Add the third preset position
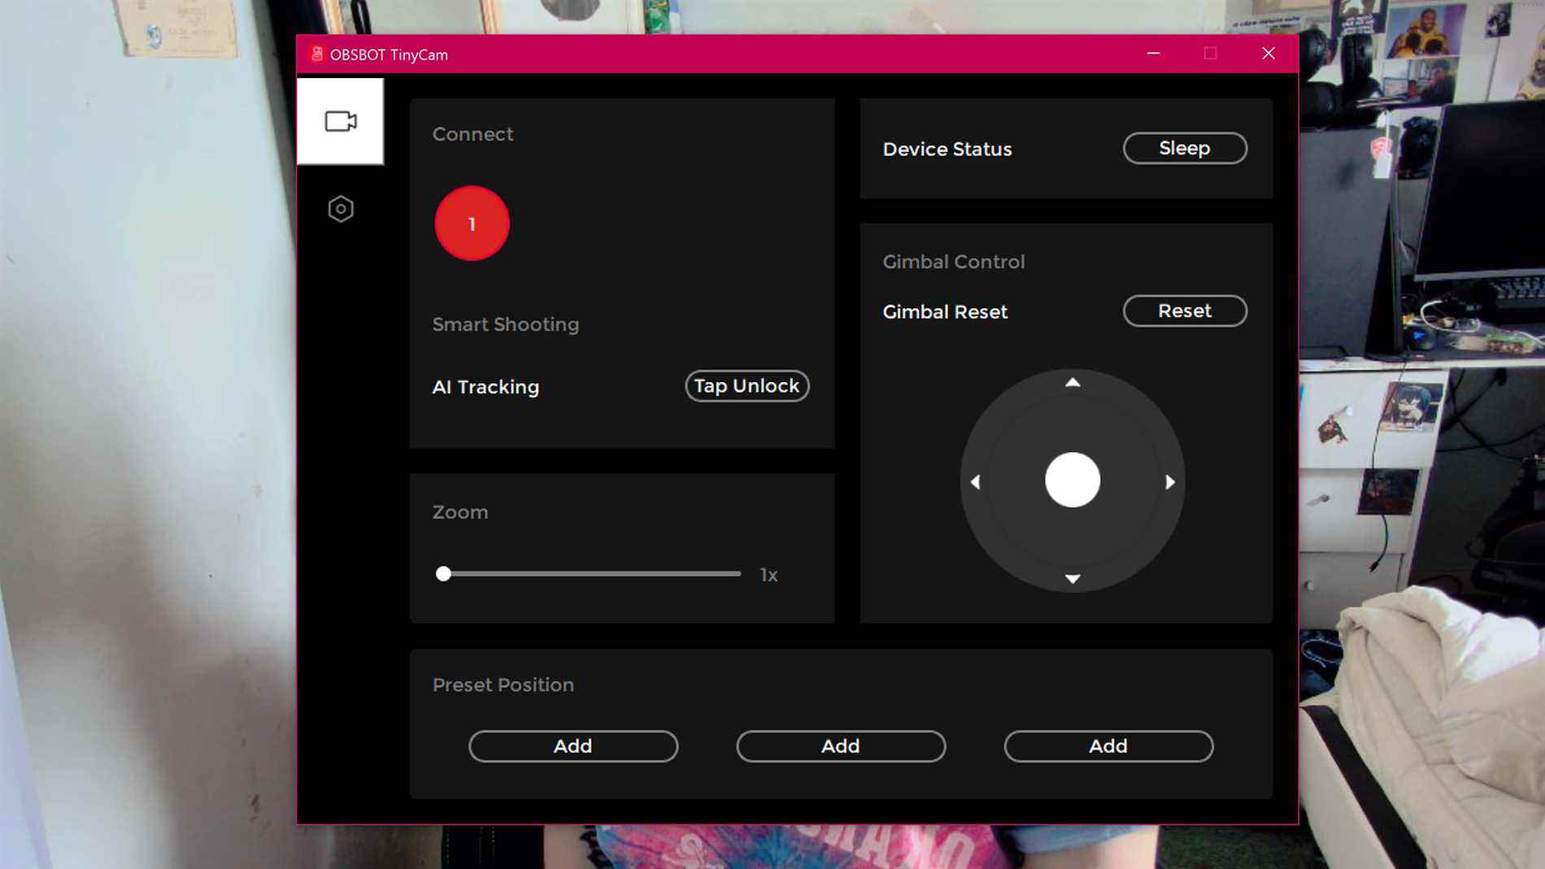 1108,746
